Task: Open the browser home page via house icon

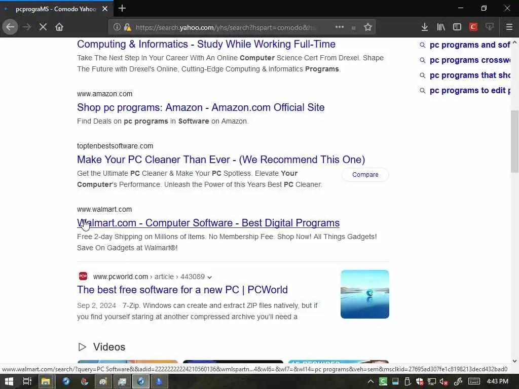Action: click(x=59, y=27)
